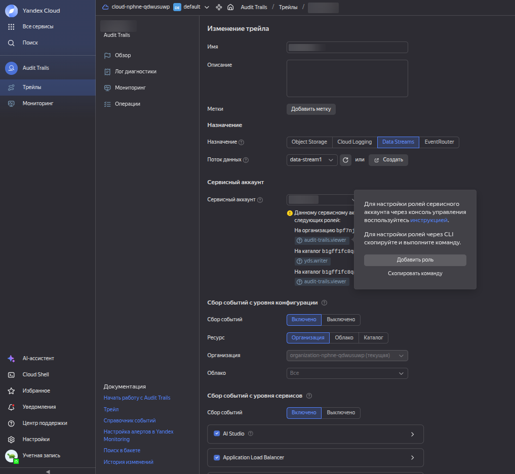This screenshot has width=515, height=474.
Task: Click help icon next to Поток данных label
Action: point(246,160)
